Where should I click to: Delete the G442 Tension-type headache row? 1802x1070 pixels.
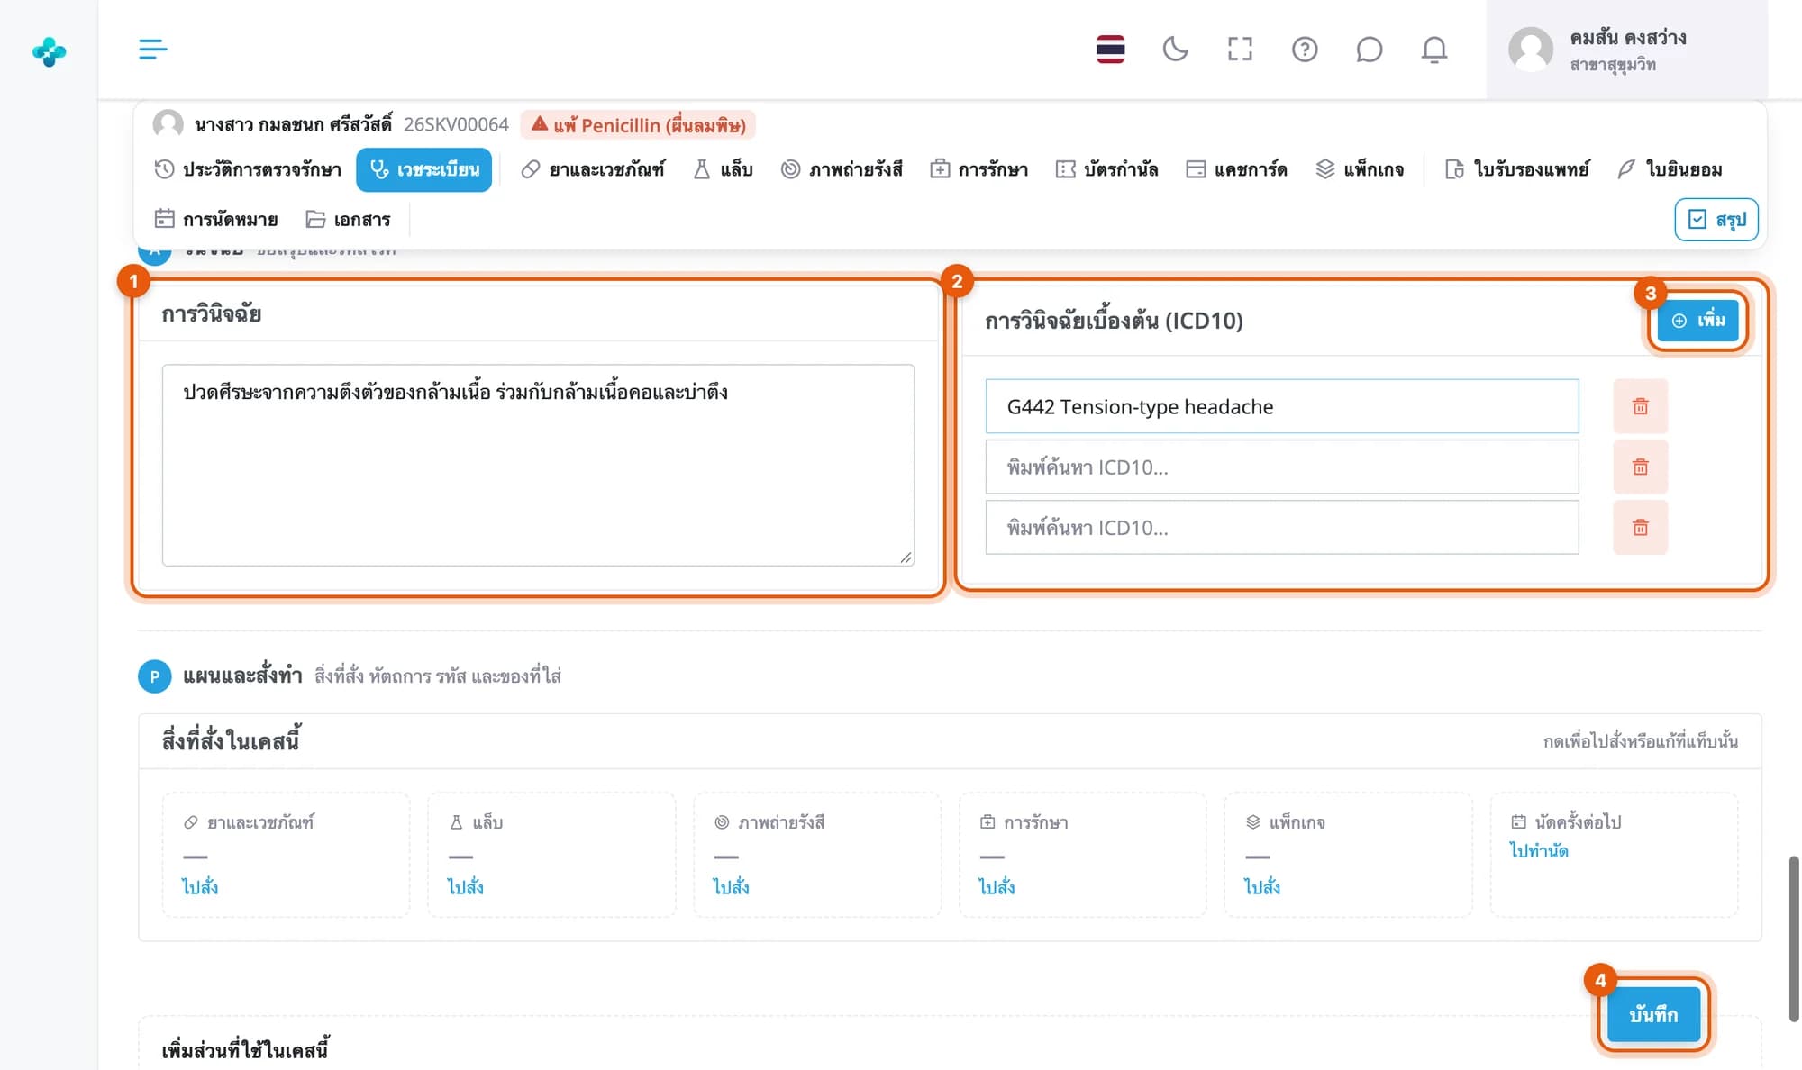click(1640, 406)
